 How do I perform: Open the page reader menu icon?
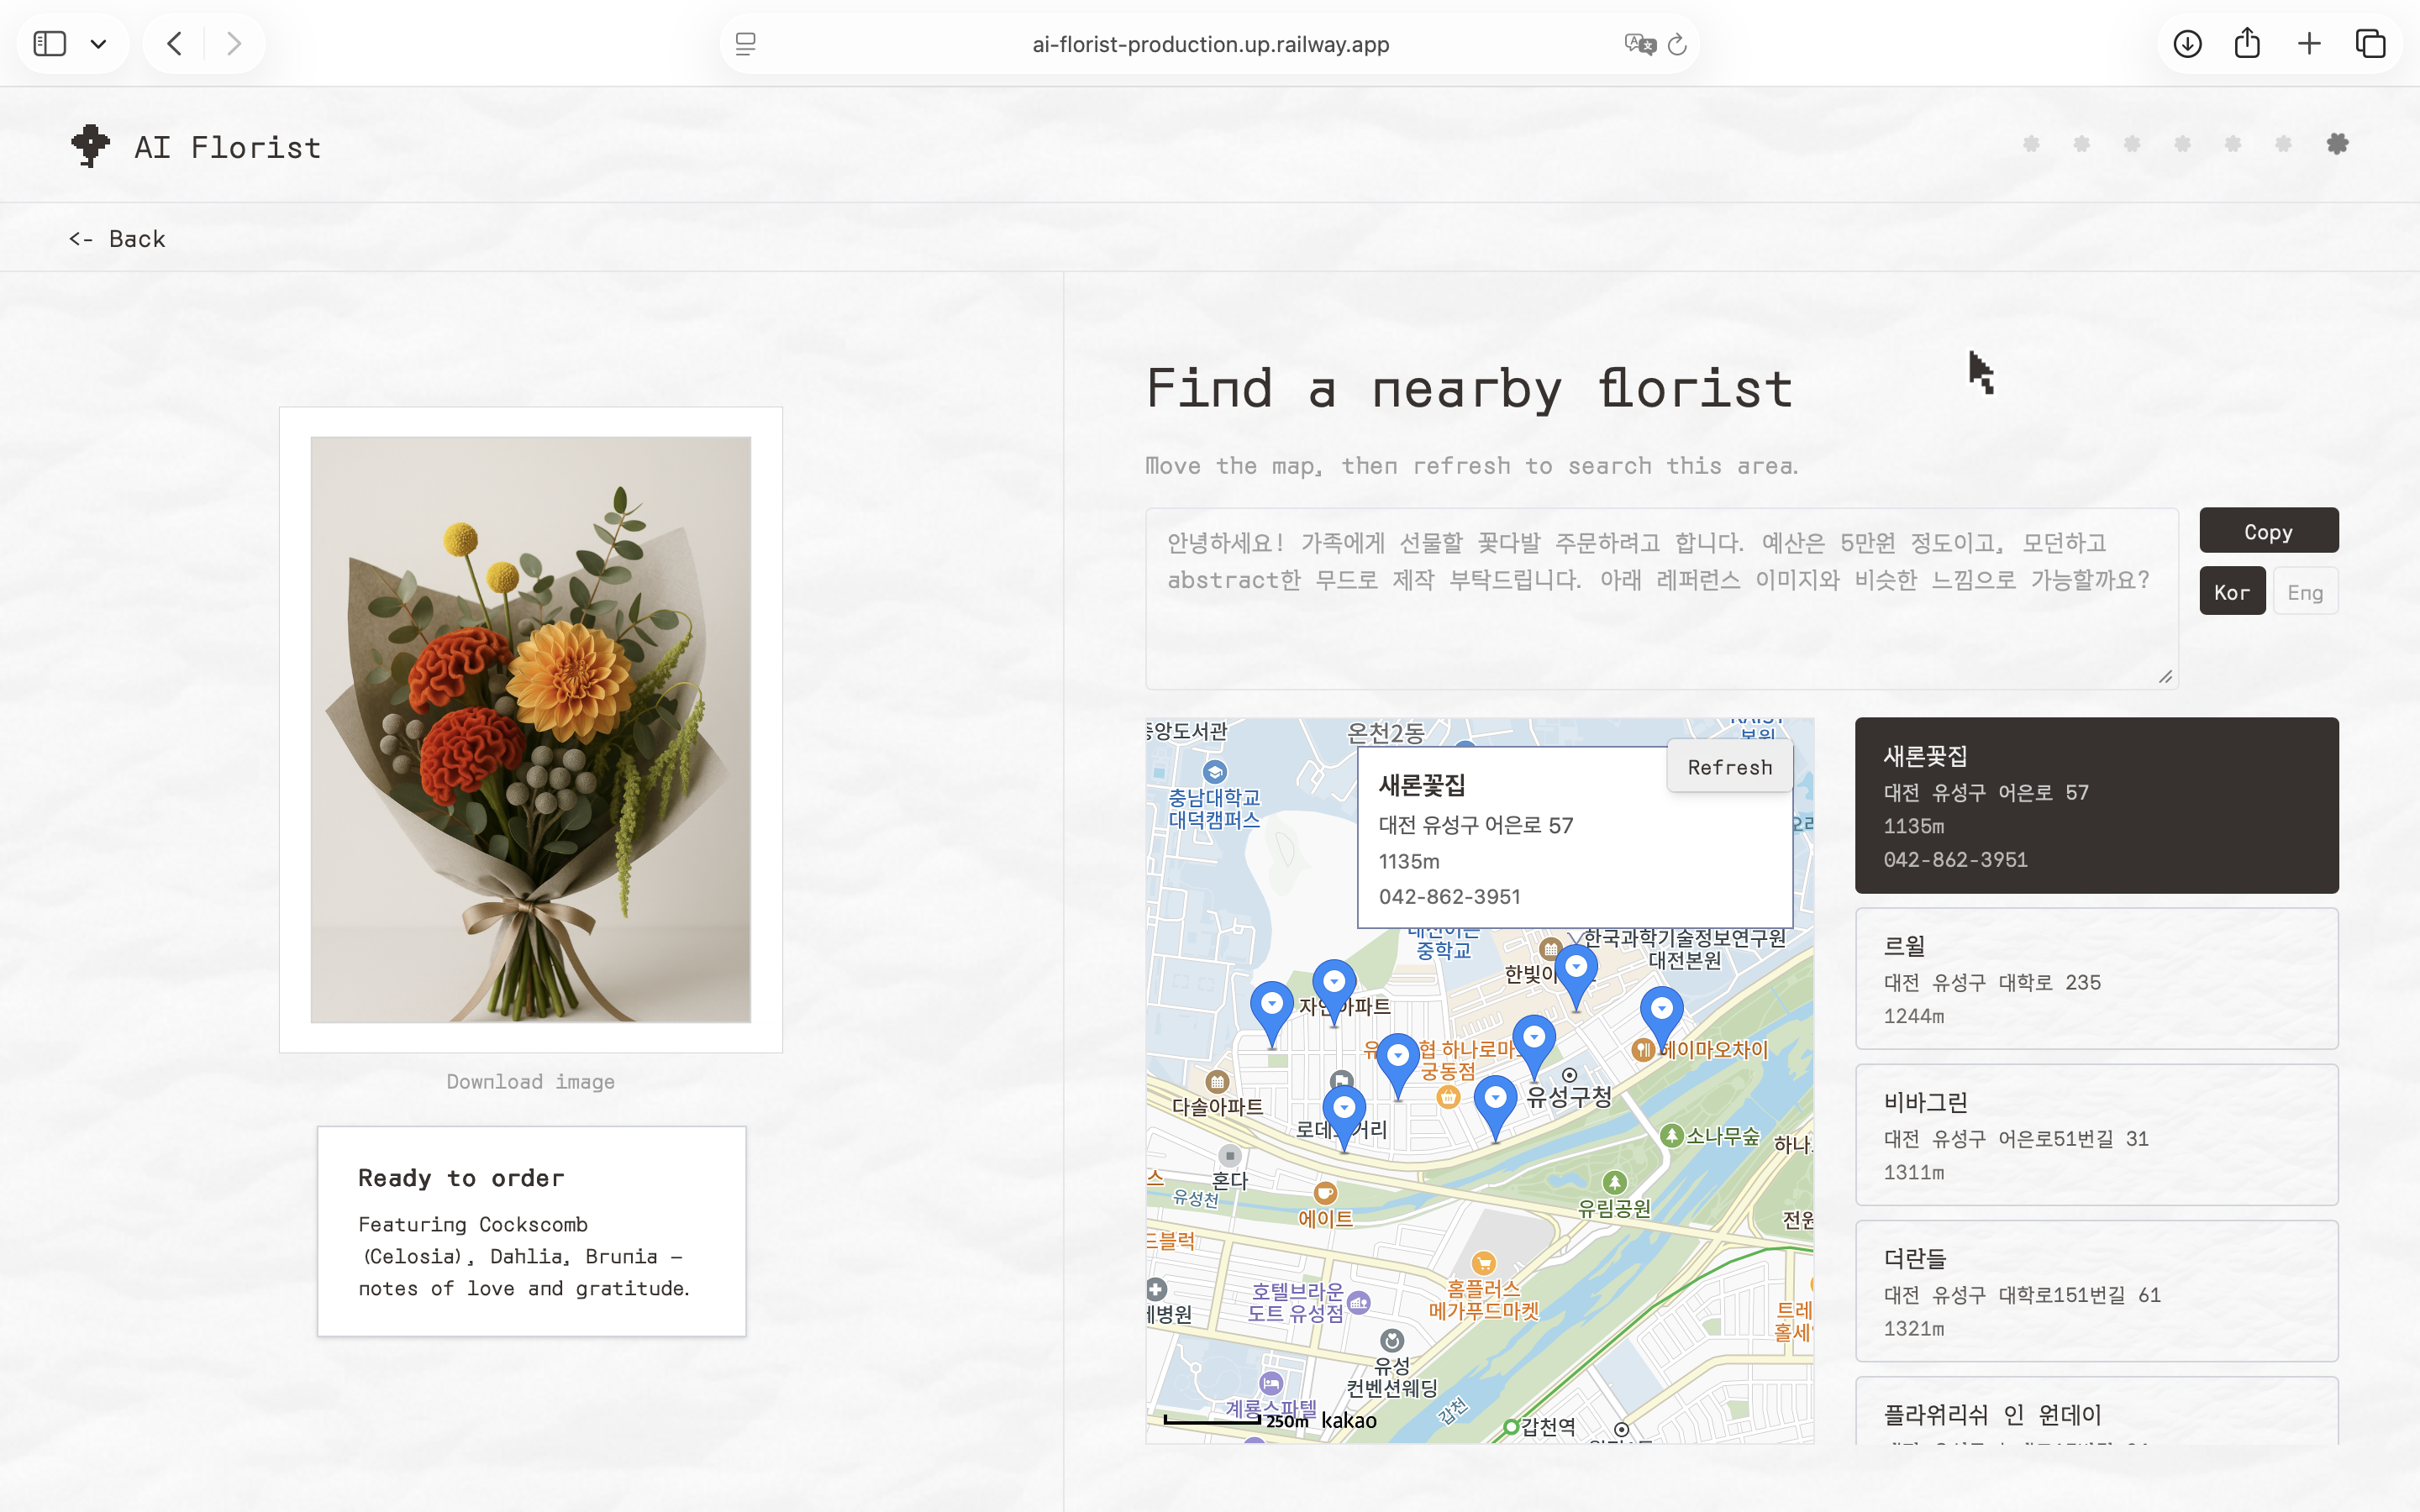[x=745, y=44]
